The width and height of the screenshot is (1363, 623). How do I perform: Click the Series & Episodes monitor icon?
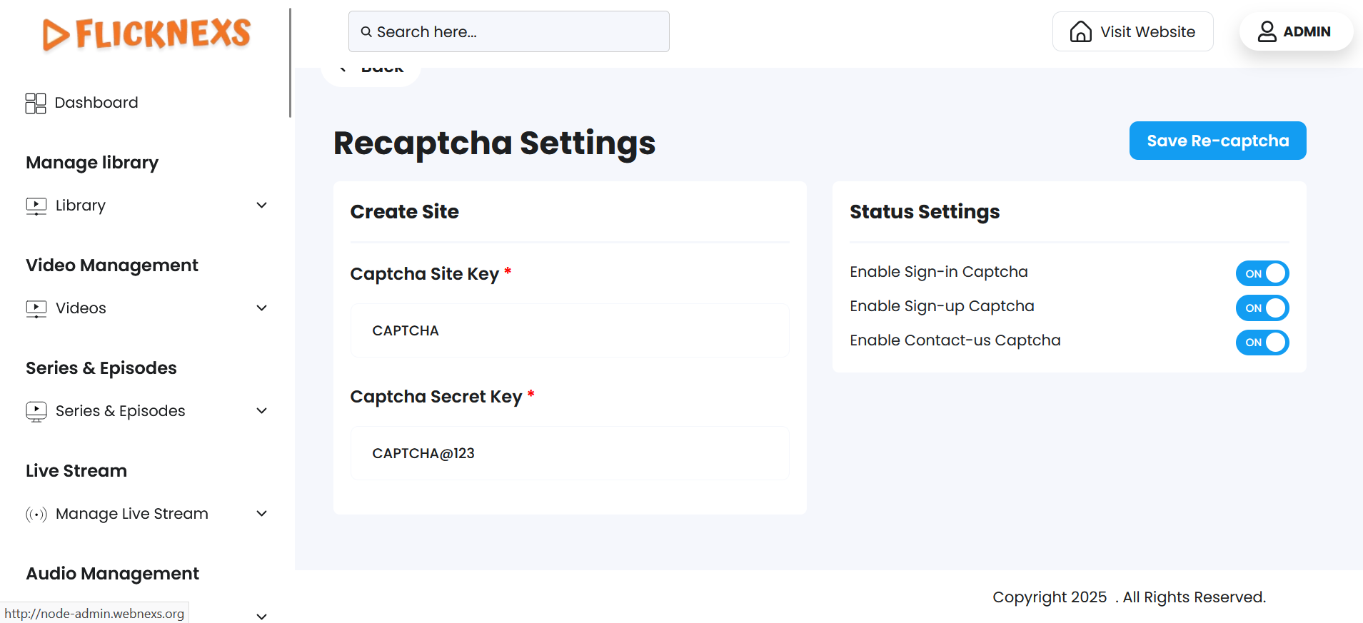click(36, 412)
